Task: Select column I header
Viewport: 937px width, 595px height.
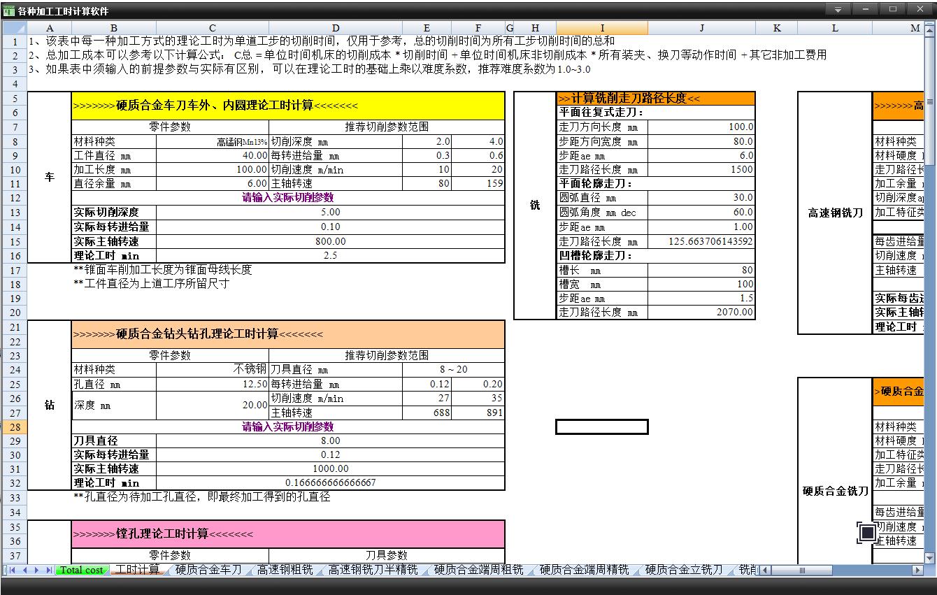Action: [x=602, y=28]
